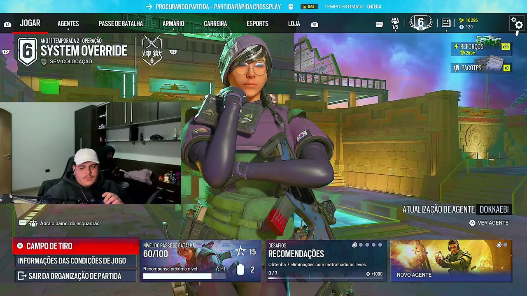Click the crossplay mouse icon in matchmaking bar
Screen dimensions: 527x296
(x=291, y=7)
